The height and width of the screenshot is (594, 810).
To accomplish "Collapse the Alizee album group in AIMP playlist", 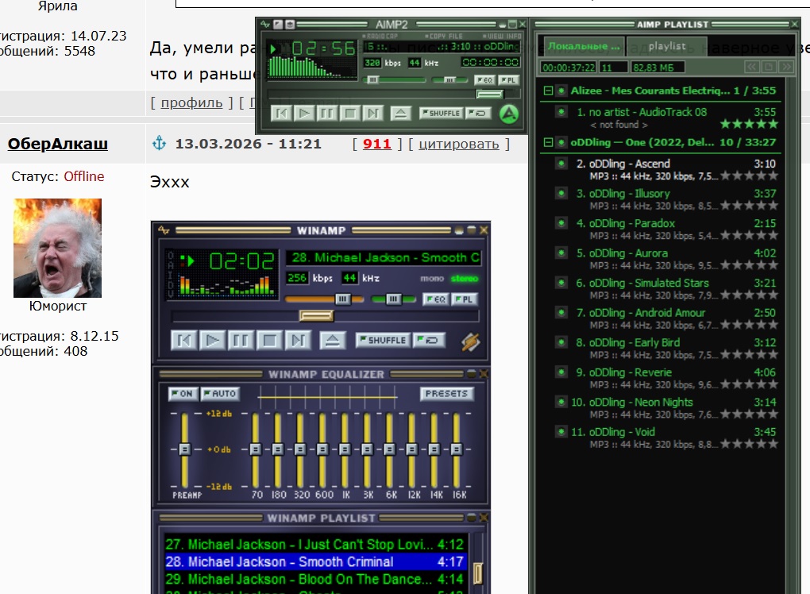I will coord(548,91).
